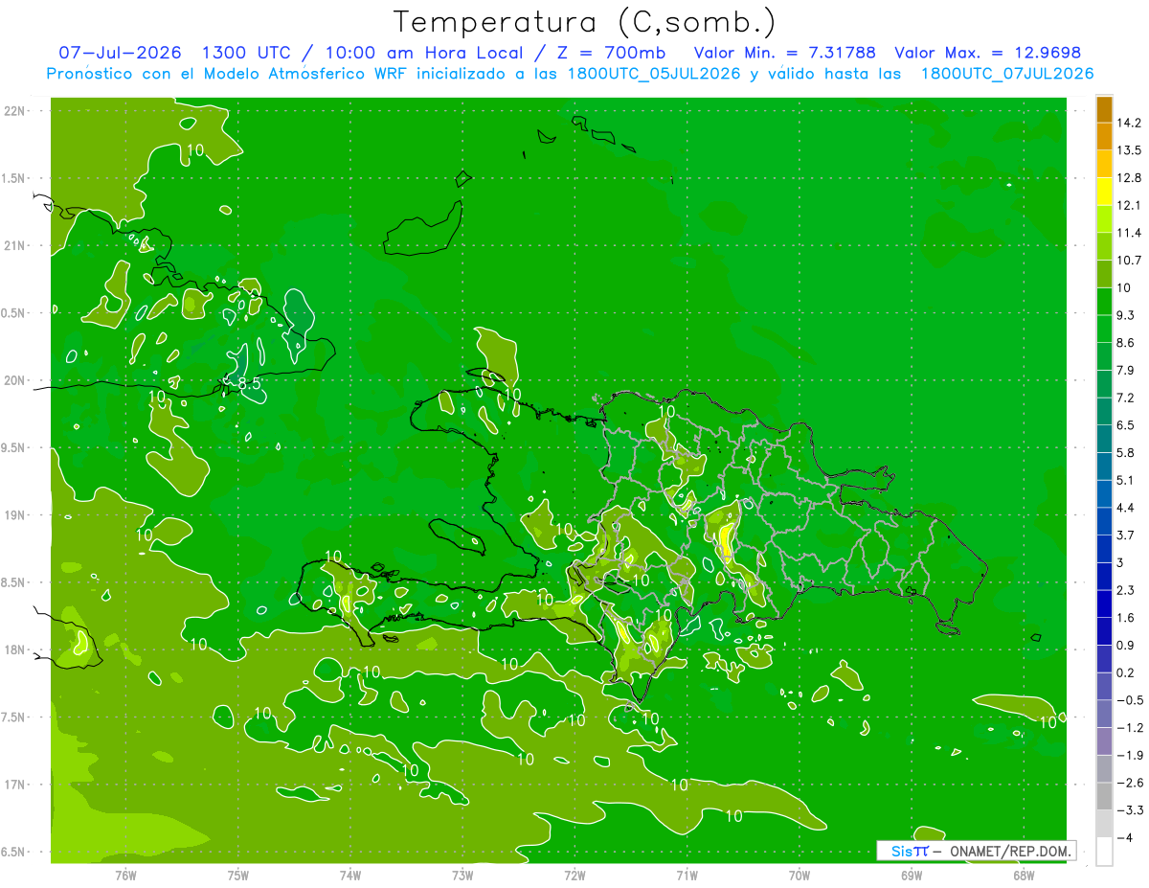Click the '69W' longitude axis label

click(912, 875)
